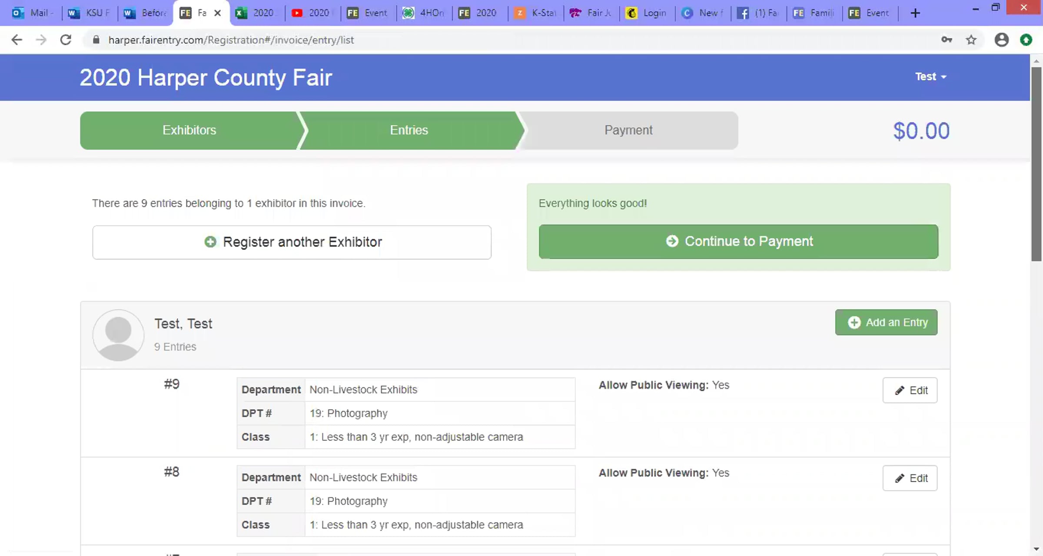Reload the current page
Viewport: 1043px width, 556px height.
point(66,40)
